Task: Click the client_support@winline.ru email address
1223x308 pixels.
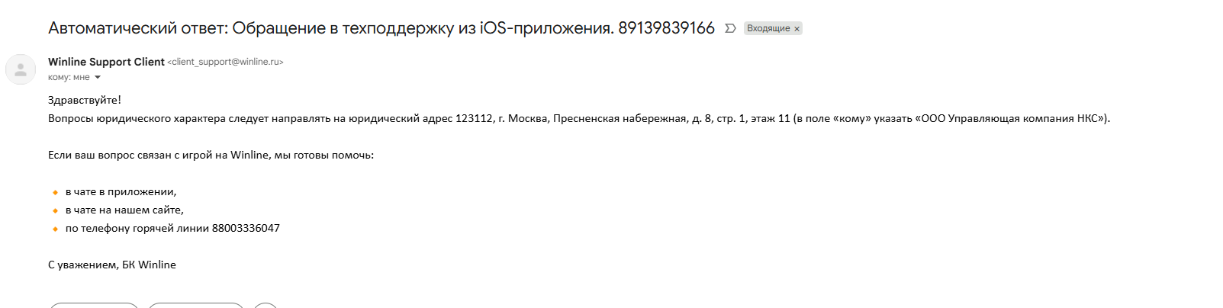Action: point(225,62)
